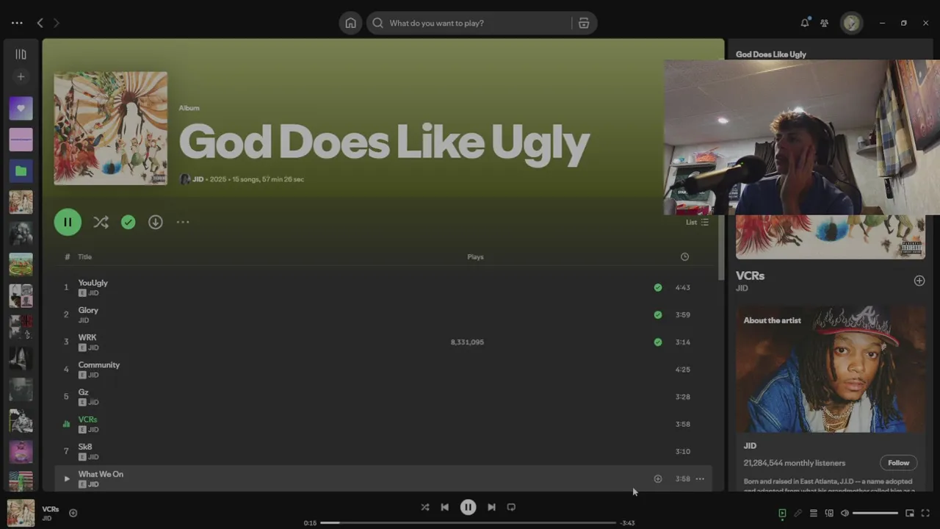Screen dimensions: 940x529
Task: Add current song via bottom bar plus icon
Action: tap(73, 513)
